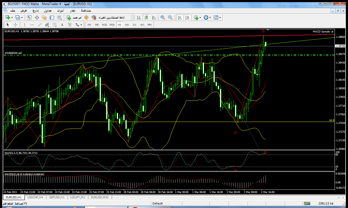Open the periods clock icon
Image resolution: width=348 pixels, height=208 pixels.
point(206,17)
